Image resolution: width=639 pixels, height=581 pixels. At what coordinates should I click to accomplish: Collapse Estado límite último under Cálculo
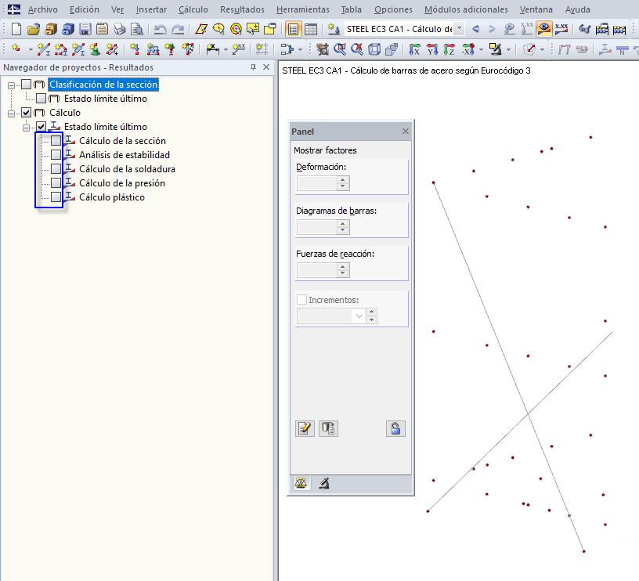coord(27,128)
